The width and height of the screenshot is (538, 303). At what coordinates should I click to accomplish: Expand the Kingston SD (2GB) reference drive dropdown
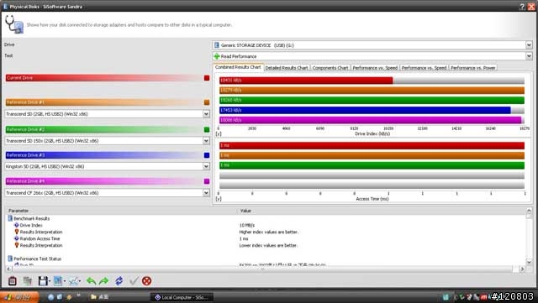pos(206,166)
